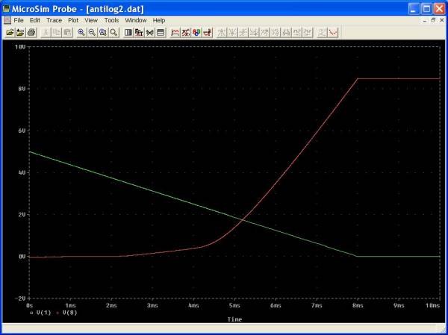Click the 5ms x-axis label
Viewport: 448px width, 335px height.
tap(234, 305)
